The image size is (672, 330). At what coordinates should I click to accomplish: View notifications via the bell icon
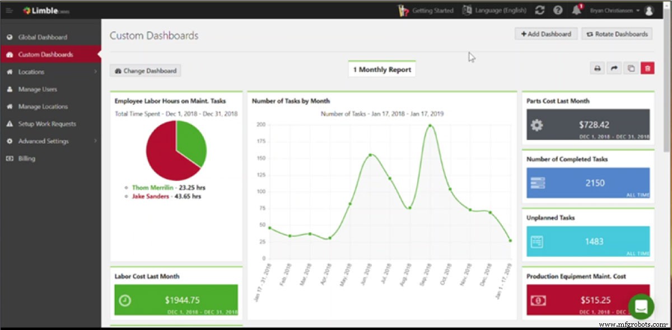click(x=577, y=10)
